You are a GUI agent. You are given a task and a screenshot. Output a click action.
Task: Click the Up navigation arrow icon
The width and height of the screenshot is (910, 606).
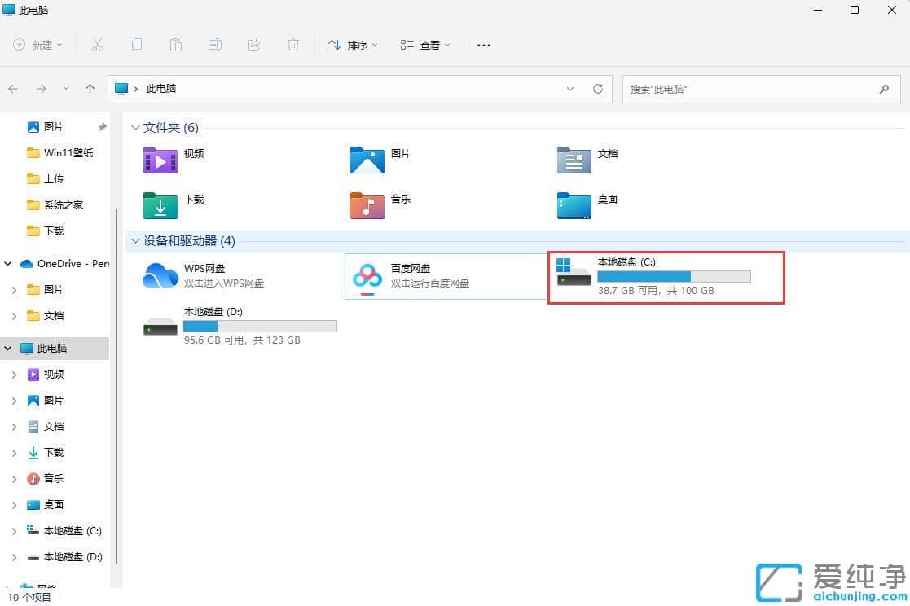(x=90, y=90)
